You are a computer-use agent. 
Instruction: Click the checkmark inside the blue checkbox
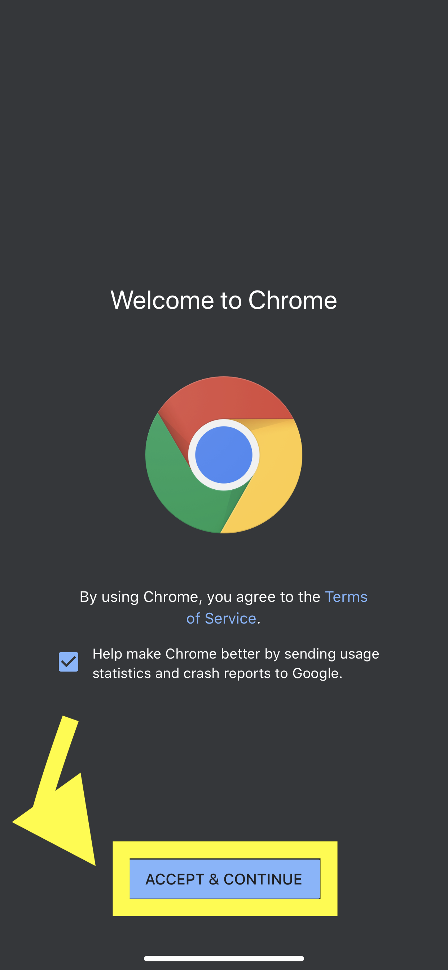point(69,662)
